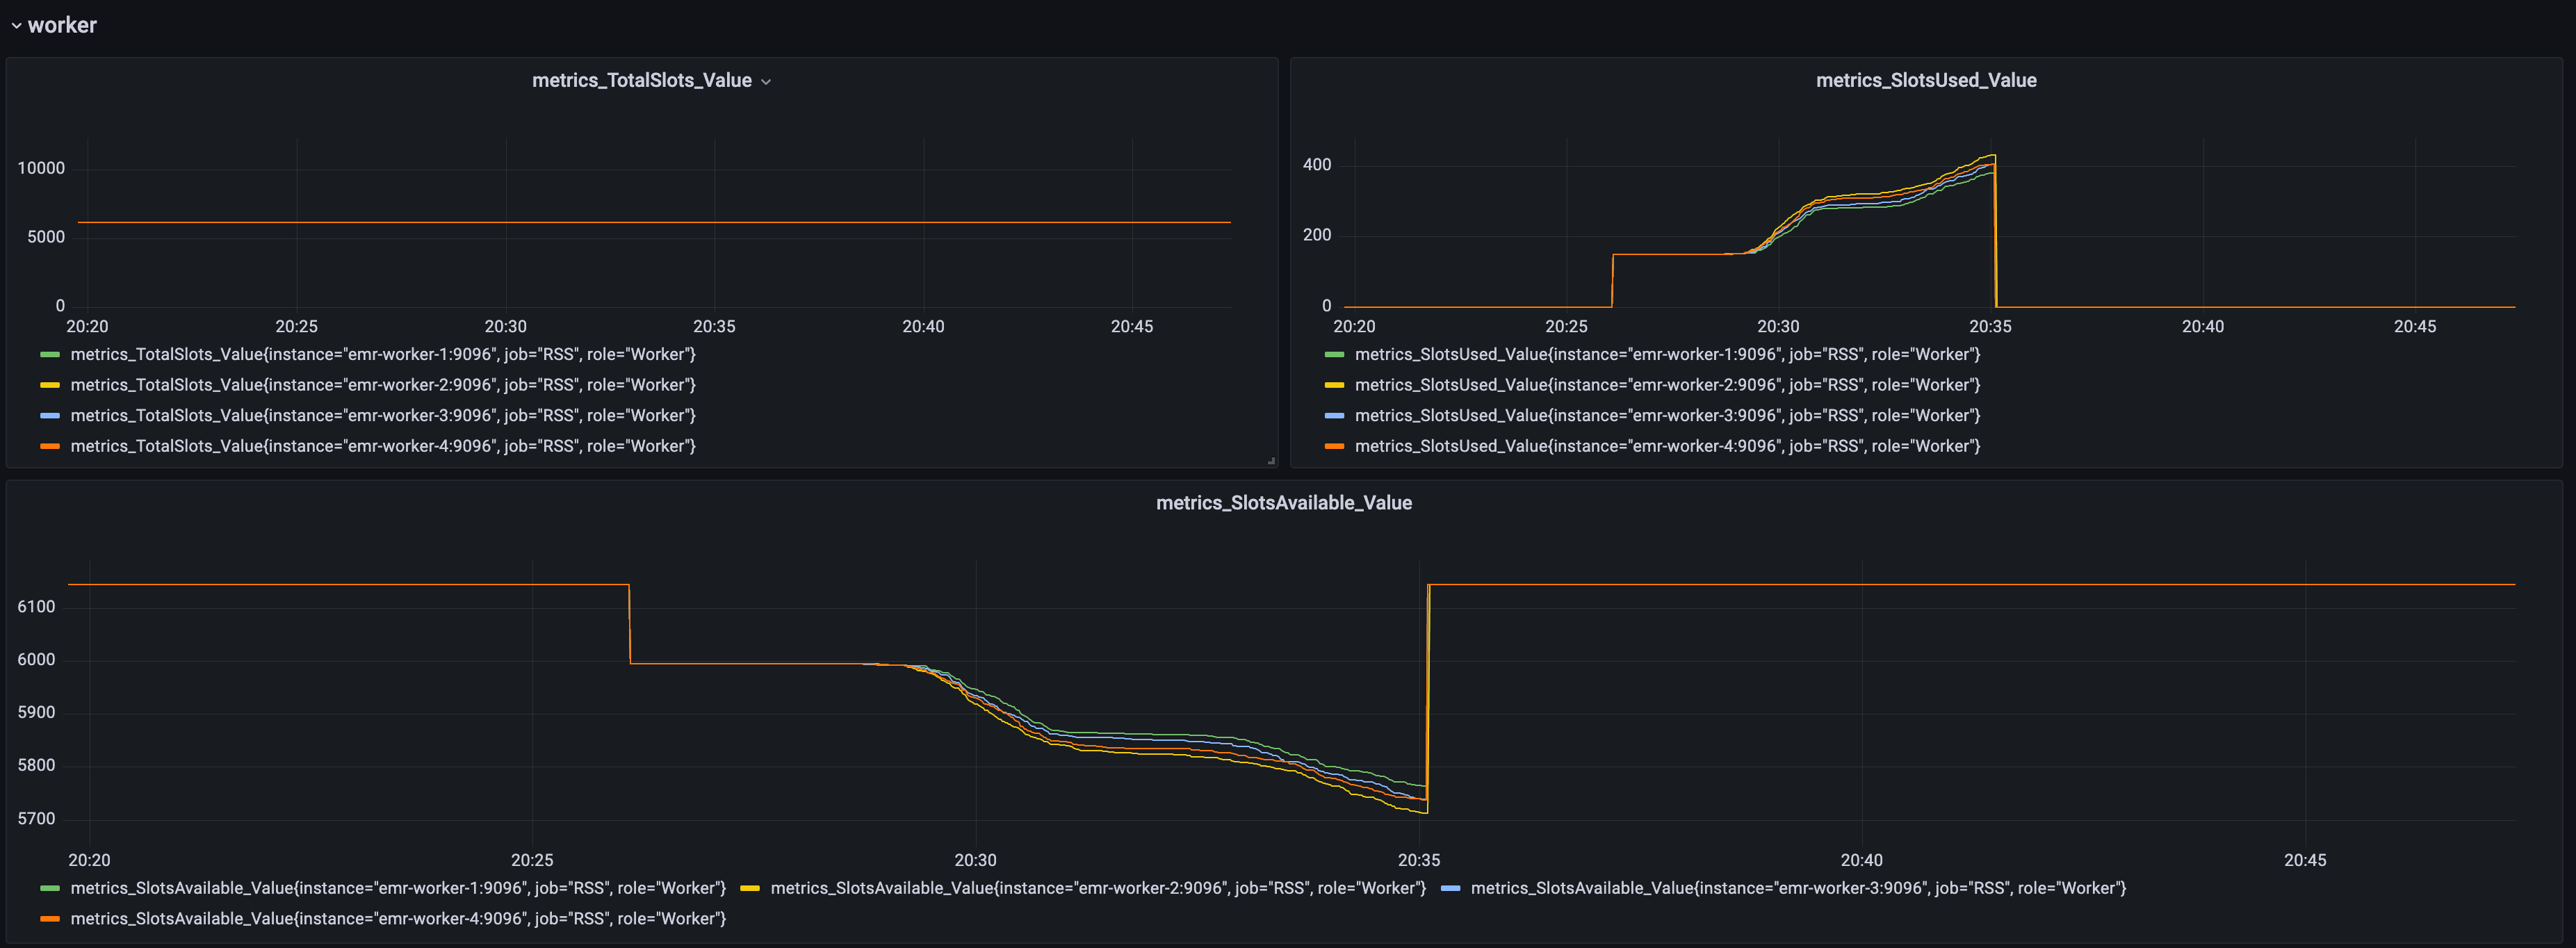
Task: Open color picker for TotalSlots emr-worker-3 blue swatch
Action: pyautogui.click(x=50, y=415)
